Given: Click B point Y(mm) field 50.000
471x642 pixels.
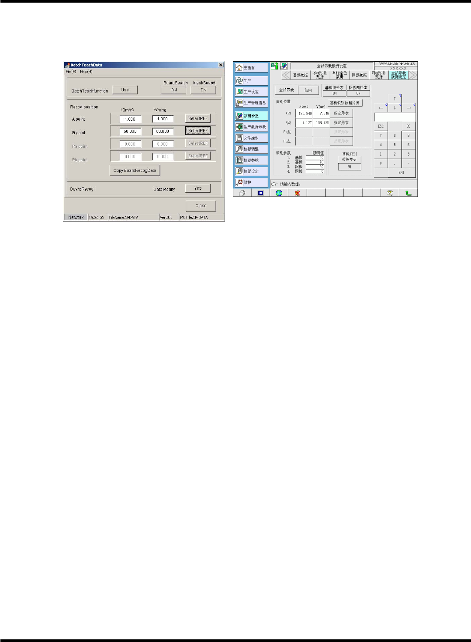Looking at the screenshot, I should (163, 131).
